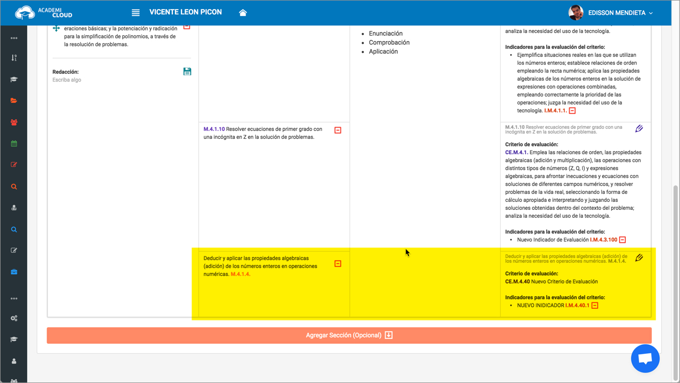This screenshot has width=680, height=383.
Task: Click the I.M.4.40.1 indicator code
Action: [577, 306]
